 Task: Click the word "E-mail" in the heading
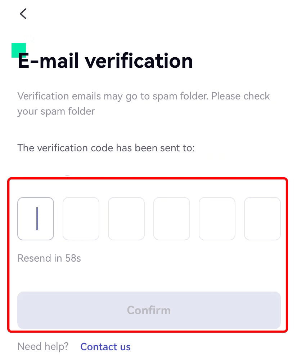[x=48, y=61]
